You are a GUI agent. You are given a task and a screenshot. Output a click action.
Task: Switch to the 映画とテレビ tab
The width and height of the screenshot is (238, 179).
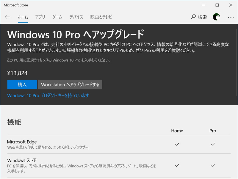(x=101, y=17)
